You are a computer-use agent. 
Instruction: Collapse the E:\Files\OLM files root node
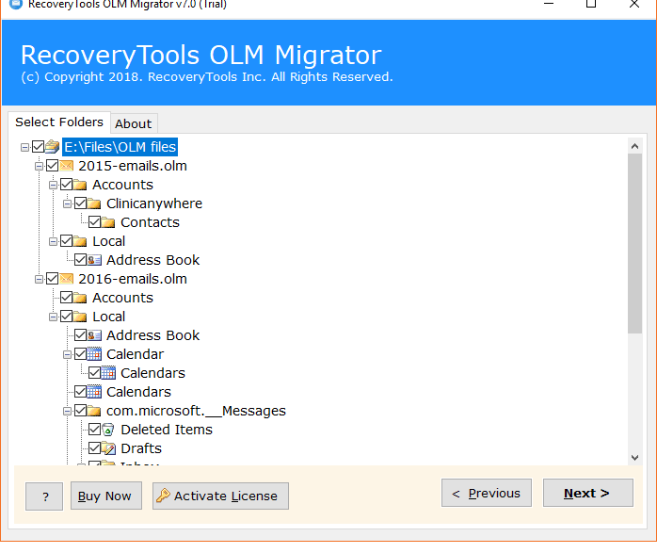pyautogui.click(x=24, y=147)
